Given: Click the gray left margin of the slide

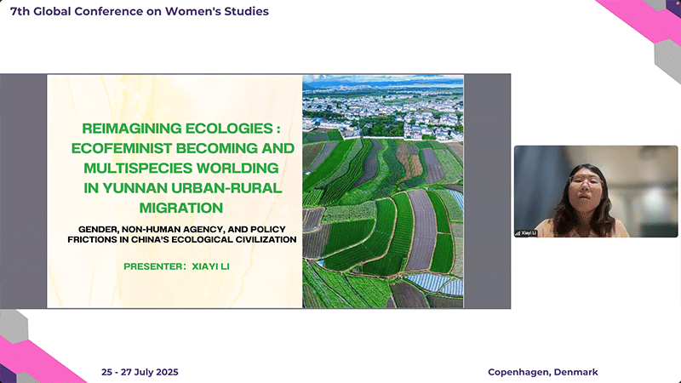Looking at the screenshot, I should click(23, 191).
